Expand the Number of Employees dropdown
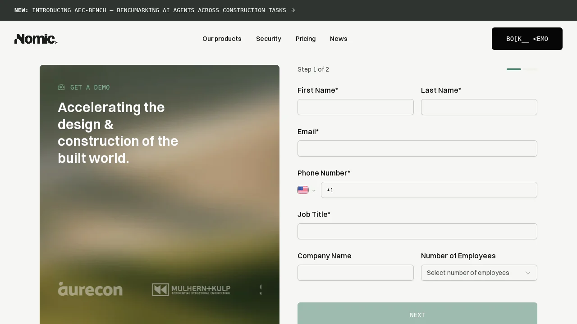This screenshot has width=577, height=324. (x=479, y=273)
